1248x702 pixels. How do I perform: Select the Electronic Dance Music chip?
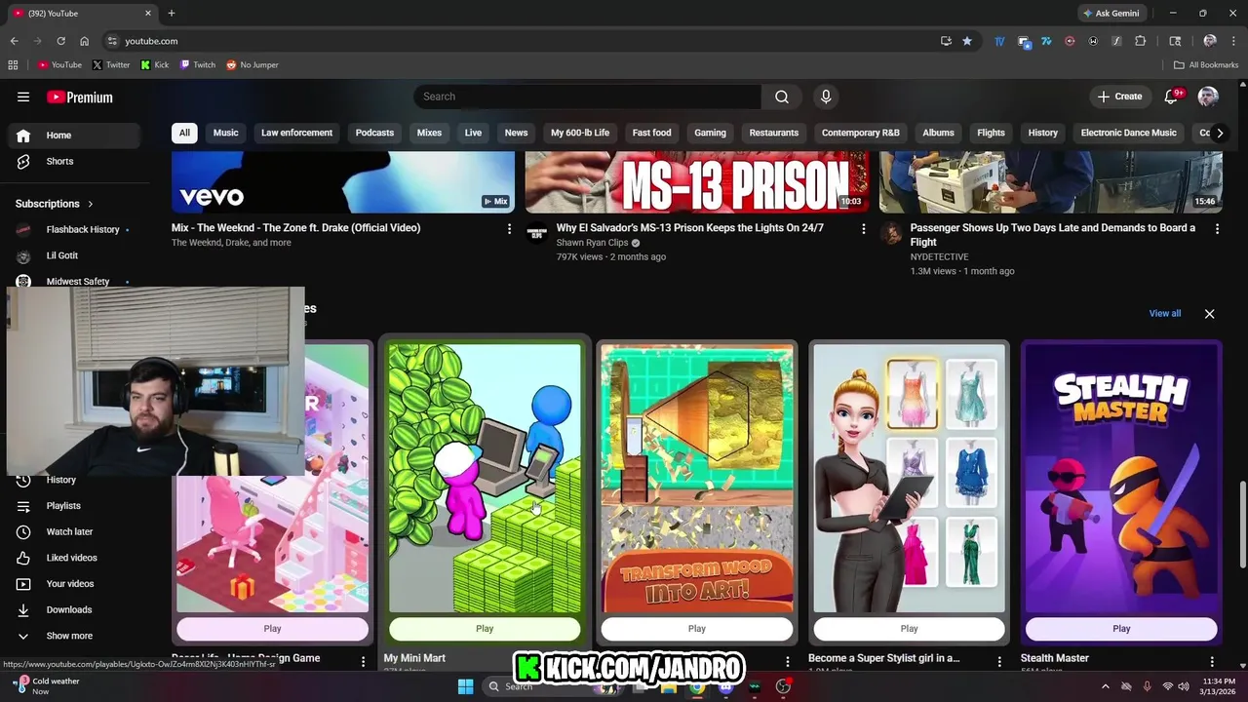click(x=1129, y=133)
